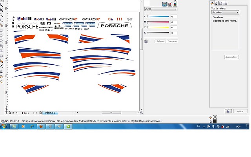Open the Windows Start menu
The image size is (251, 157).
coord(4,126)
